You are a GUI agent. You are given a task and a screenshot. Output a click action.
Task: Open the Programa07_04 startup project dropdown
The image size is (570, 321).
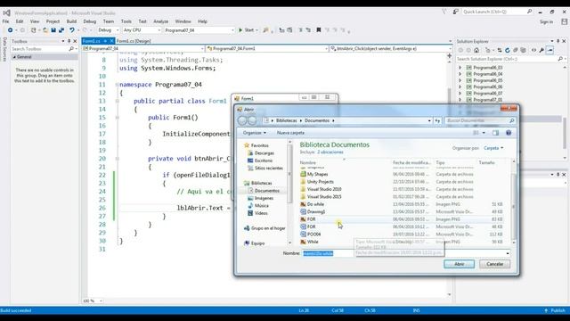tap(232, 30)
